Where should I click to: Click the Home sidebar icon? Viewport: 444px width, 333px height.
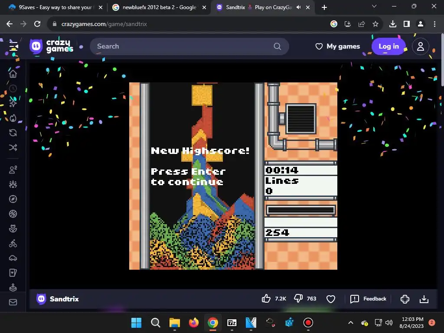click(13, 74)
